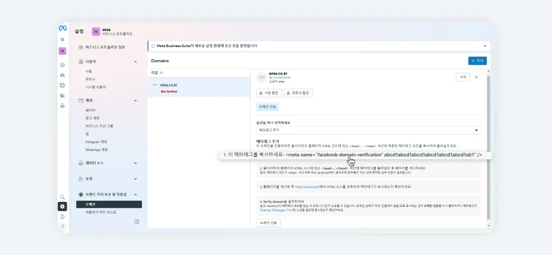Open the http://wisa.co.kr/ link

click(x=307, y=187)
